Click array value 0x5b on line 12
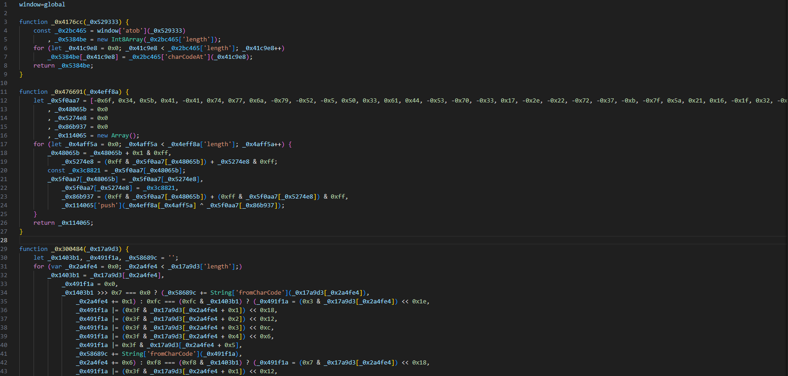The height and width of the screenshot is (376, 788). 146,101
